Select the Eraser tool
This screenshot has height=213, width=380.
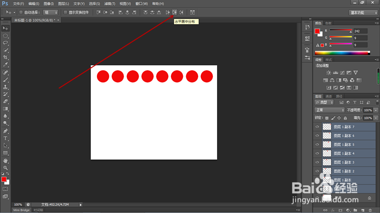tap(5, 102)
